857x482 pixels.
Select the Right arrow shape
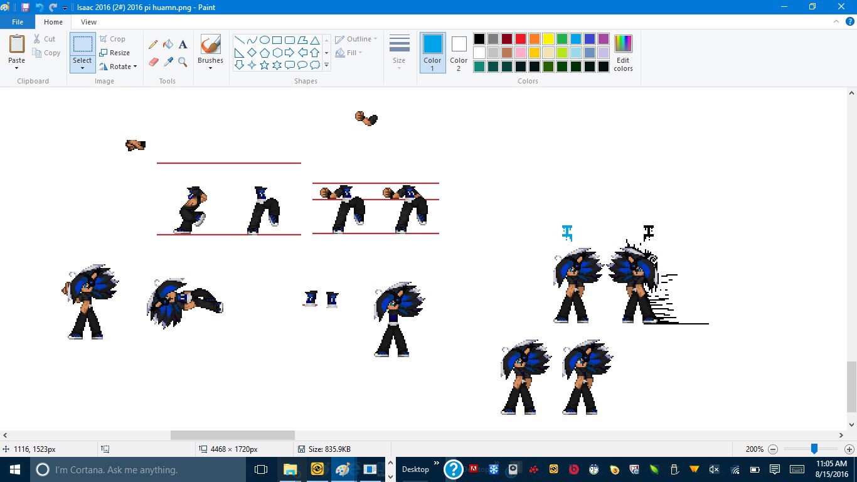click(289, 53)
